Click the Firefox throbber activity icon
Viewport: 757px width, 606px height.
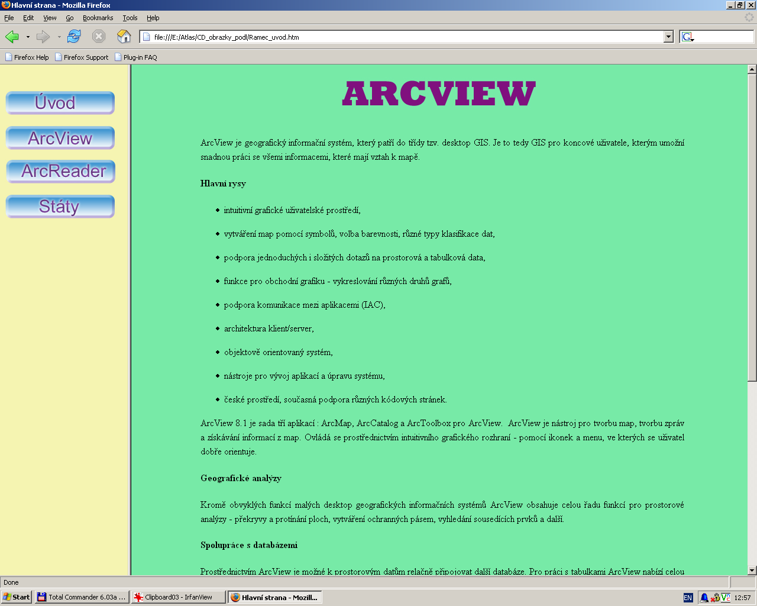pyautogui.click(x=749, y=18)
